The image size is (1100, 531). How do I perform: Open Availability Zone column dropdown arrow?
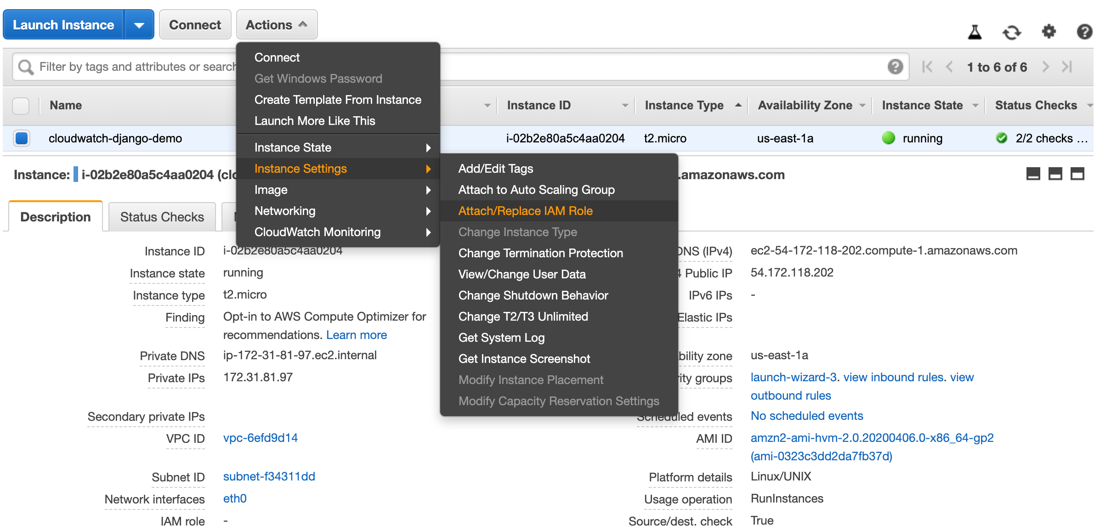[x=862, y=106]
